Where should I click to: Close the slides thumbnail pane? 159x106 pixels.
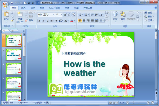coord(24,31)
